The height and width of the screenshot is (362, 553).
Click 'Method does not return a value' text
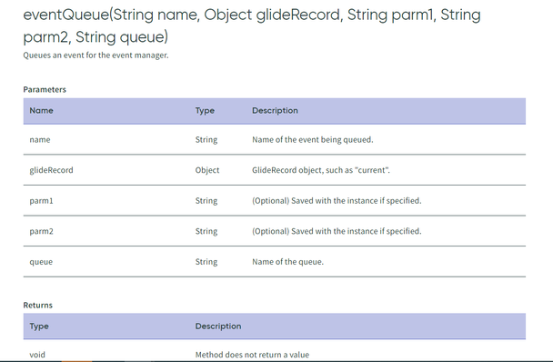tap(252, 355)
